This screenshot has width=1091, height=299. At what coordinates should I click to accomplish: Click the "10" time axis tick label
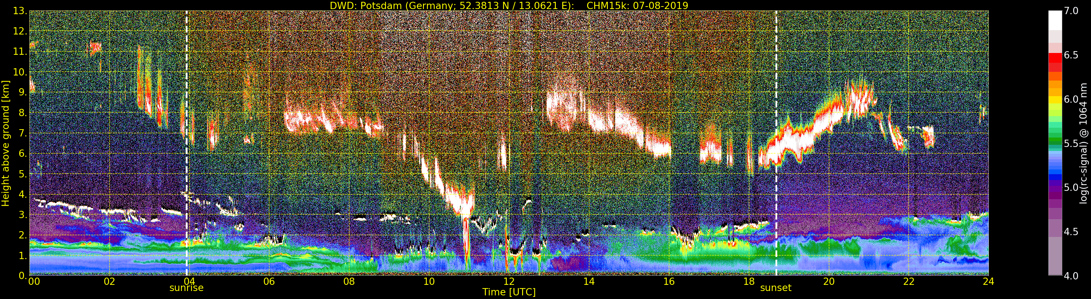(x=429, y=281)
